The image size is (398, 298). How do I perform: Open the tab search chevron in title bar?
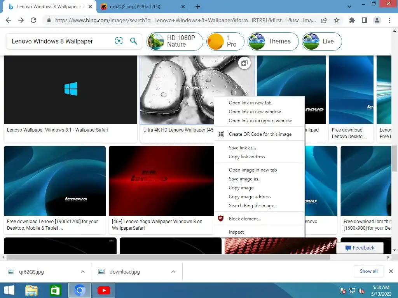pyautogui.click(x=349, y=7)
